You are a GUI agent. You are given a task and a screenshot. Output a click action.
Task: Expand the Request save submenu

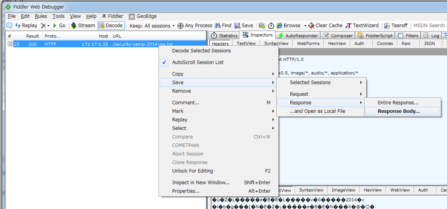click(x=321, y=94)
